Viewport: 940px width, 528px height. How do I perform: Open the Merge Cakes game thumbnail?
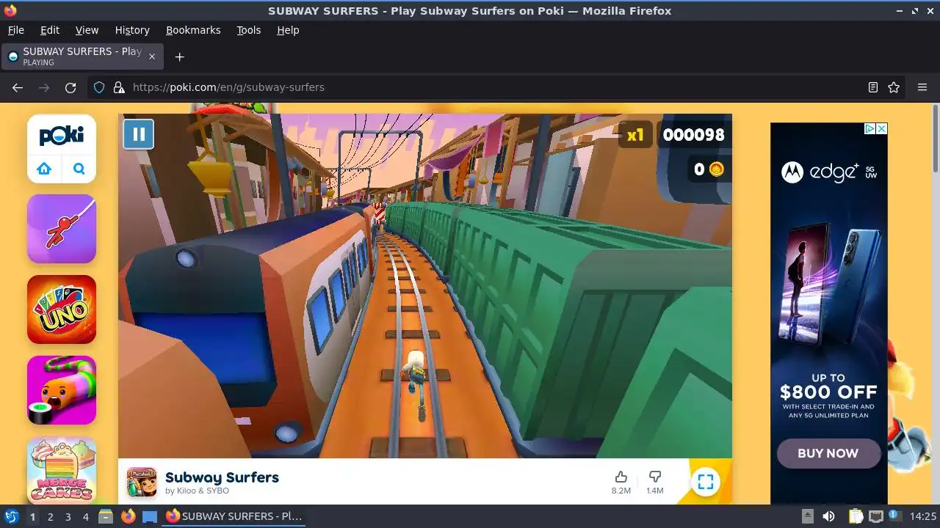click(62, 470)
